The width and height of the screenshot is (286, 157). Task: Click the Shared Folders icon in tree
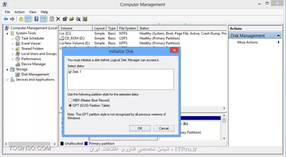click(18, 49)
